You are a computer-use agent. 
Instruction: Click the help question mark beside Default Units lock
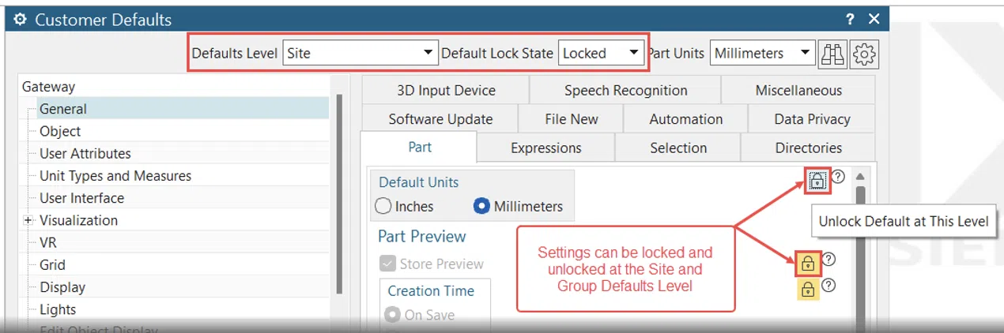pyautogui.click(x=838, y=177)
